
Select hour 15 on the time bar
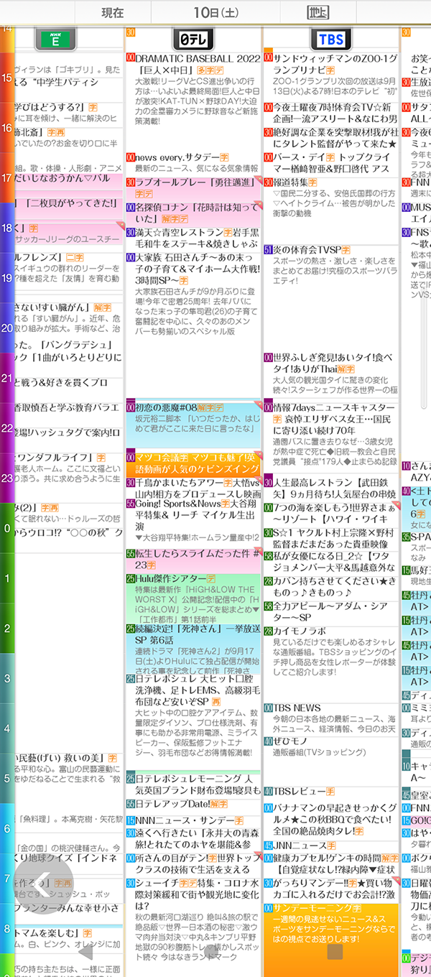pos(7,78)
